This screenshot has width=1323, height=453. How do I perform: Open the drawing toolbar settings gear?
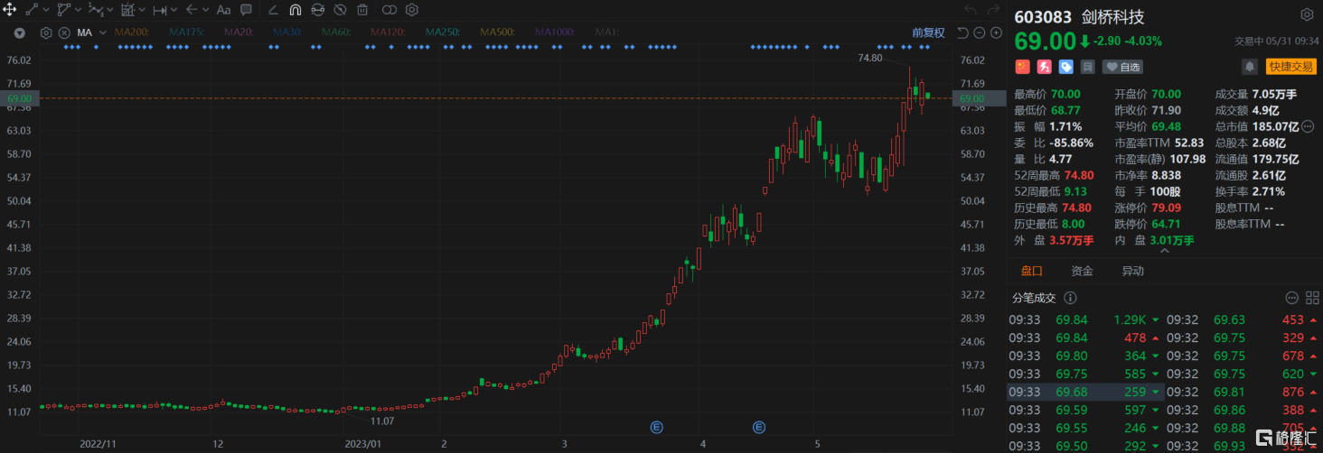point(411,10)
